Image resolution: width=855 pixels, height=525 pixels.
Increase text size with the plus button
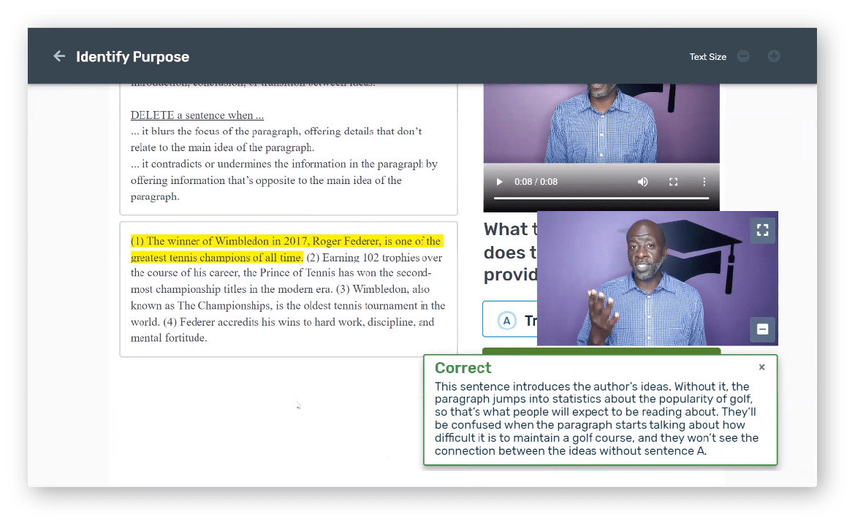[x=774, y=56]
